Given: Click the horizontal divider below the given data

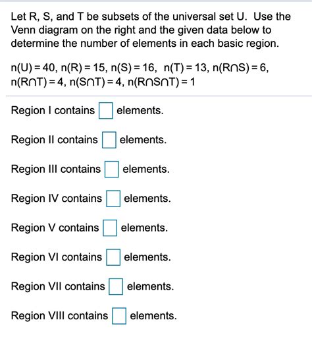Looking at the screenshot, I should pos(159,96).
